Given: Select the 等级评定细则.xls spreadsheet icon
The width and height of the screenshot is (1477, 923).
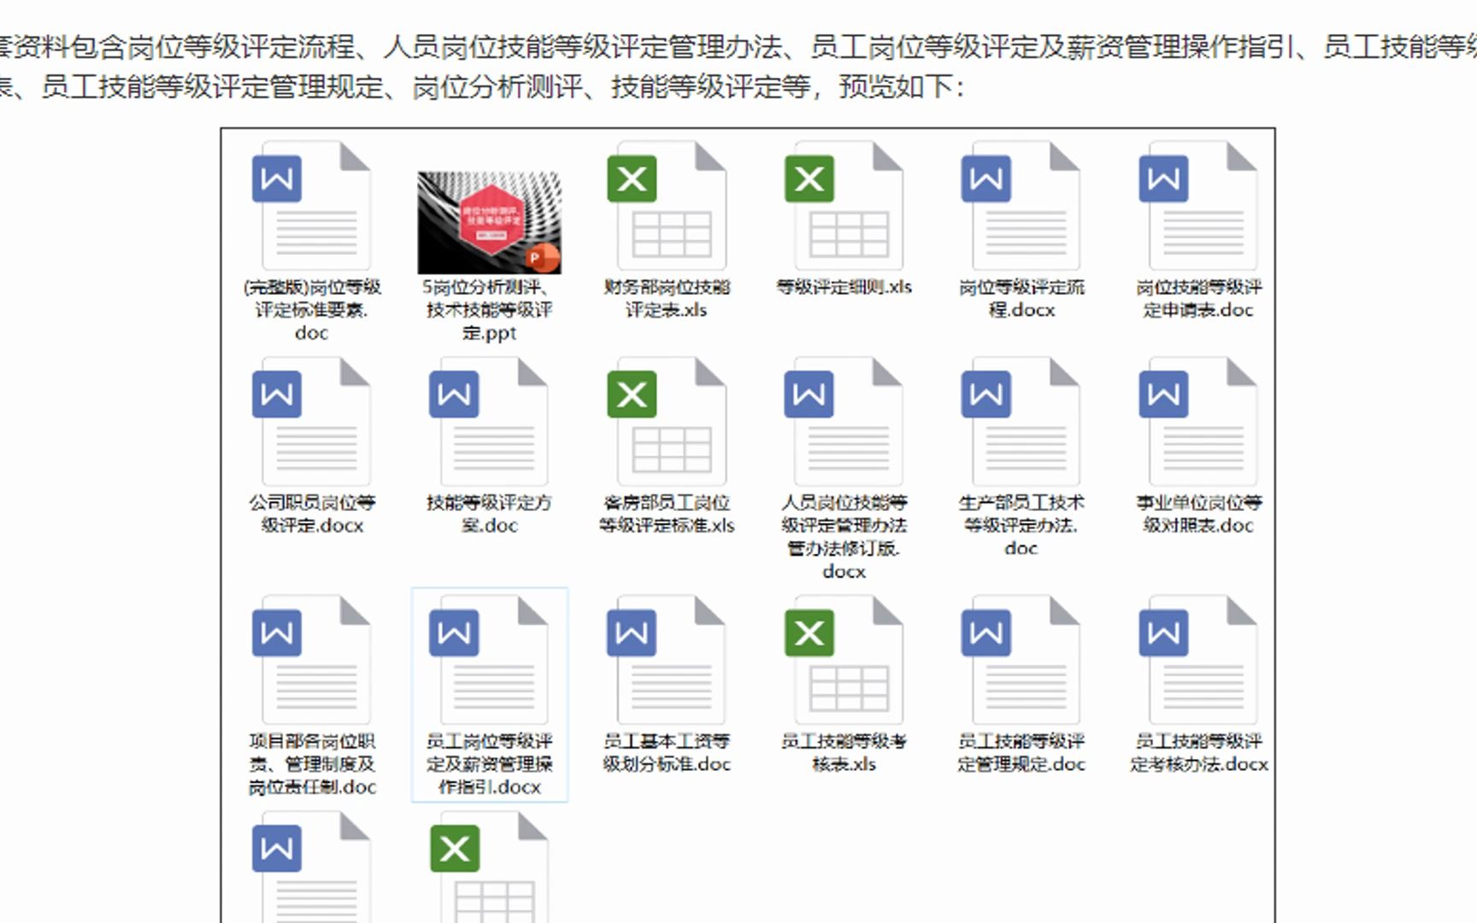Looking at the screenshot, I should tap(844, 206).
